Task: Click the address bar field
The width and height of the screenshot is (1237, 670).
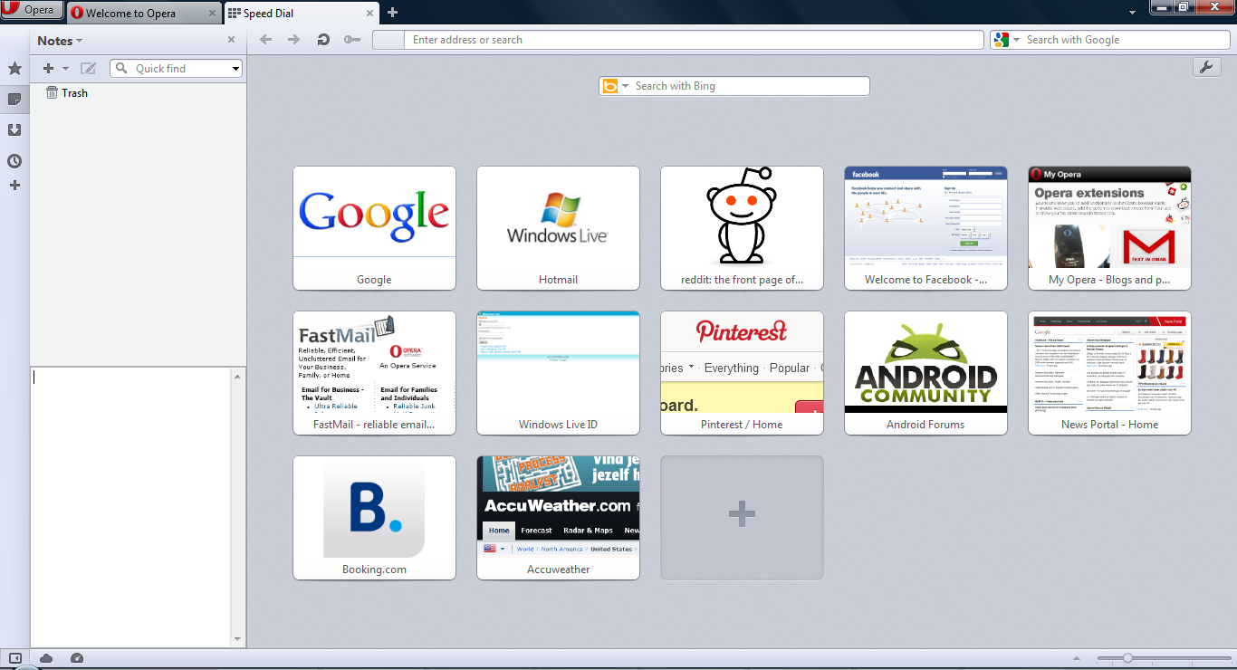Action: [x=695, y=40]
